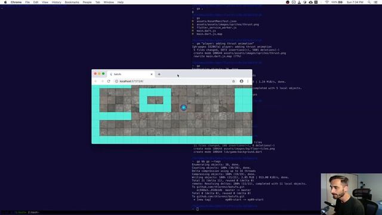
Task: Click the terminal prompt cursor at bottom
Action: point(198,209)
